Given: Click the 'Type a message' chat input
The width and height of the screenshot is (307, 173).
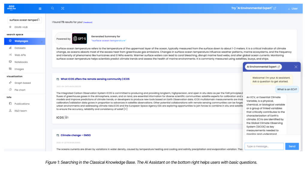Looking at the screenshot, I should pyautogui.click(x=264, y=146).
